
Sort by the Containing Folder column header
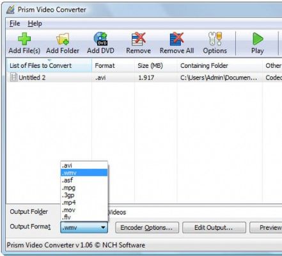[x=220, y=65]
